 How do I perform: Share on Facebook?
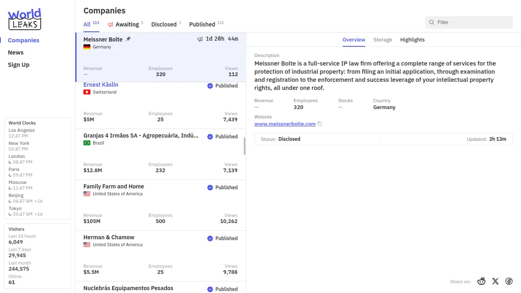(x=509, y=281)
